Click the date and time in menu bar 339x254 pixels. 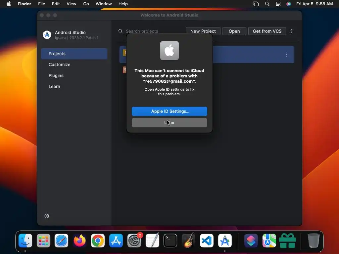pos(315,4)
